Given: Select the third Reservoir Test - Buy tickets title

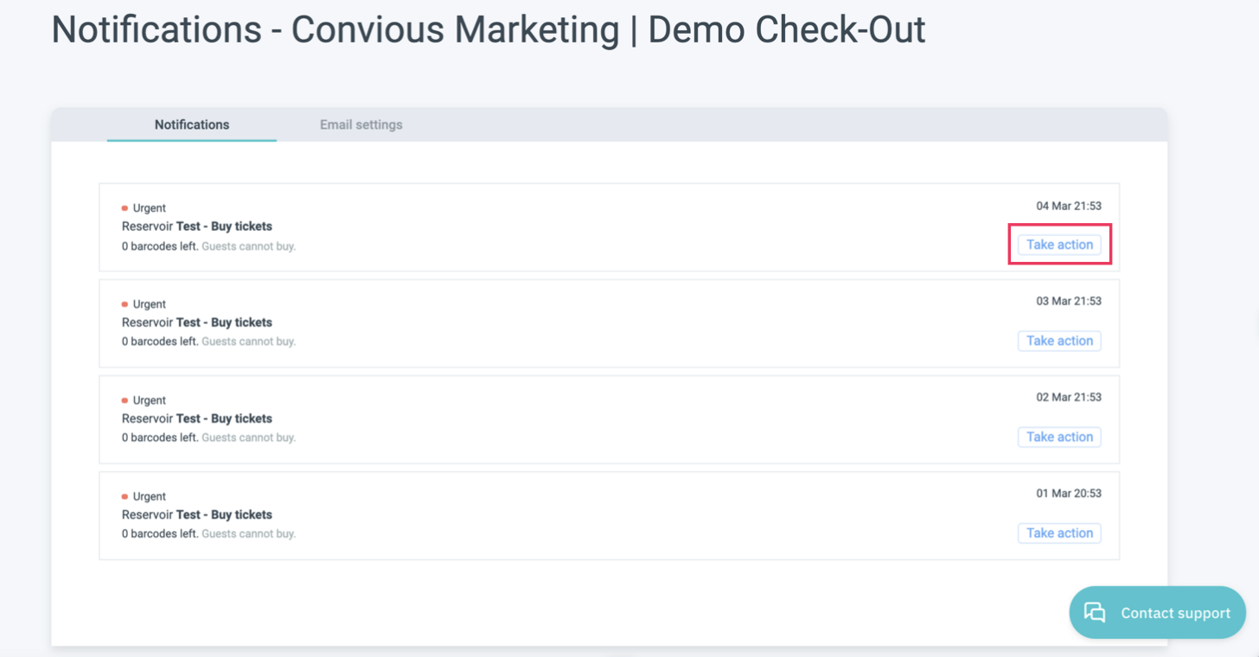Looking at the screenshot, I should pos(197,418).
